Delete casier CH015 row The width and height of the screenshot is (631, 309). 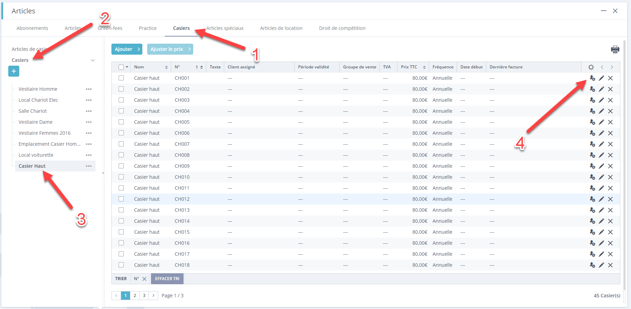pos(610,232)
